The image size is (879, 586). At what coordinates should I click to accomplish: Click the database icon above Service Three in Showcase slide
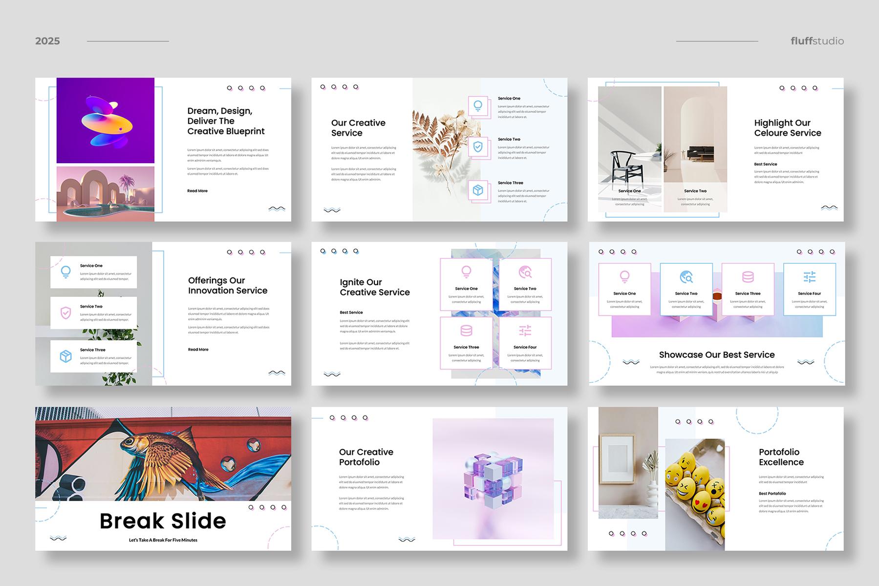pyautogui.click(x=748, y=277)
